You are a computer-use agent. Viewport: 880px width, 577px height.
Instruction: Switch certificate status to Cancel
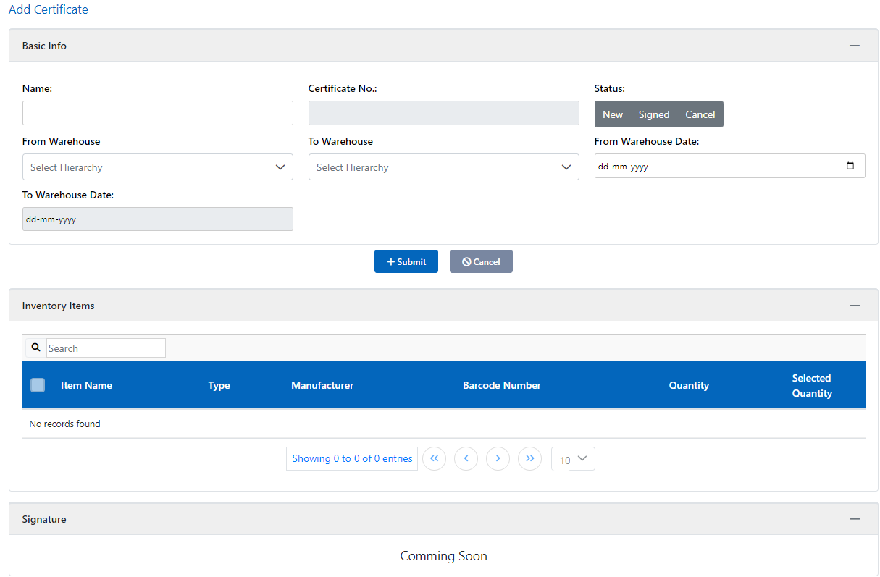(700, 114)
